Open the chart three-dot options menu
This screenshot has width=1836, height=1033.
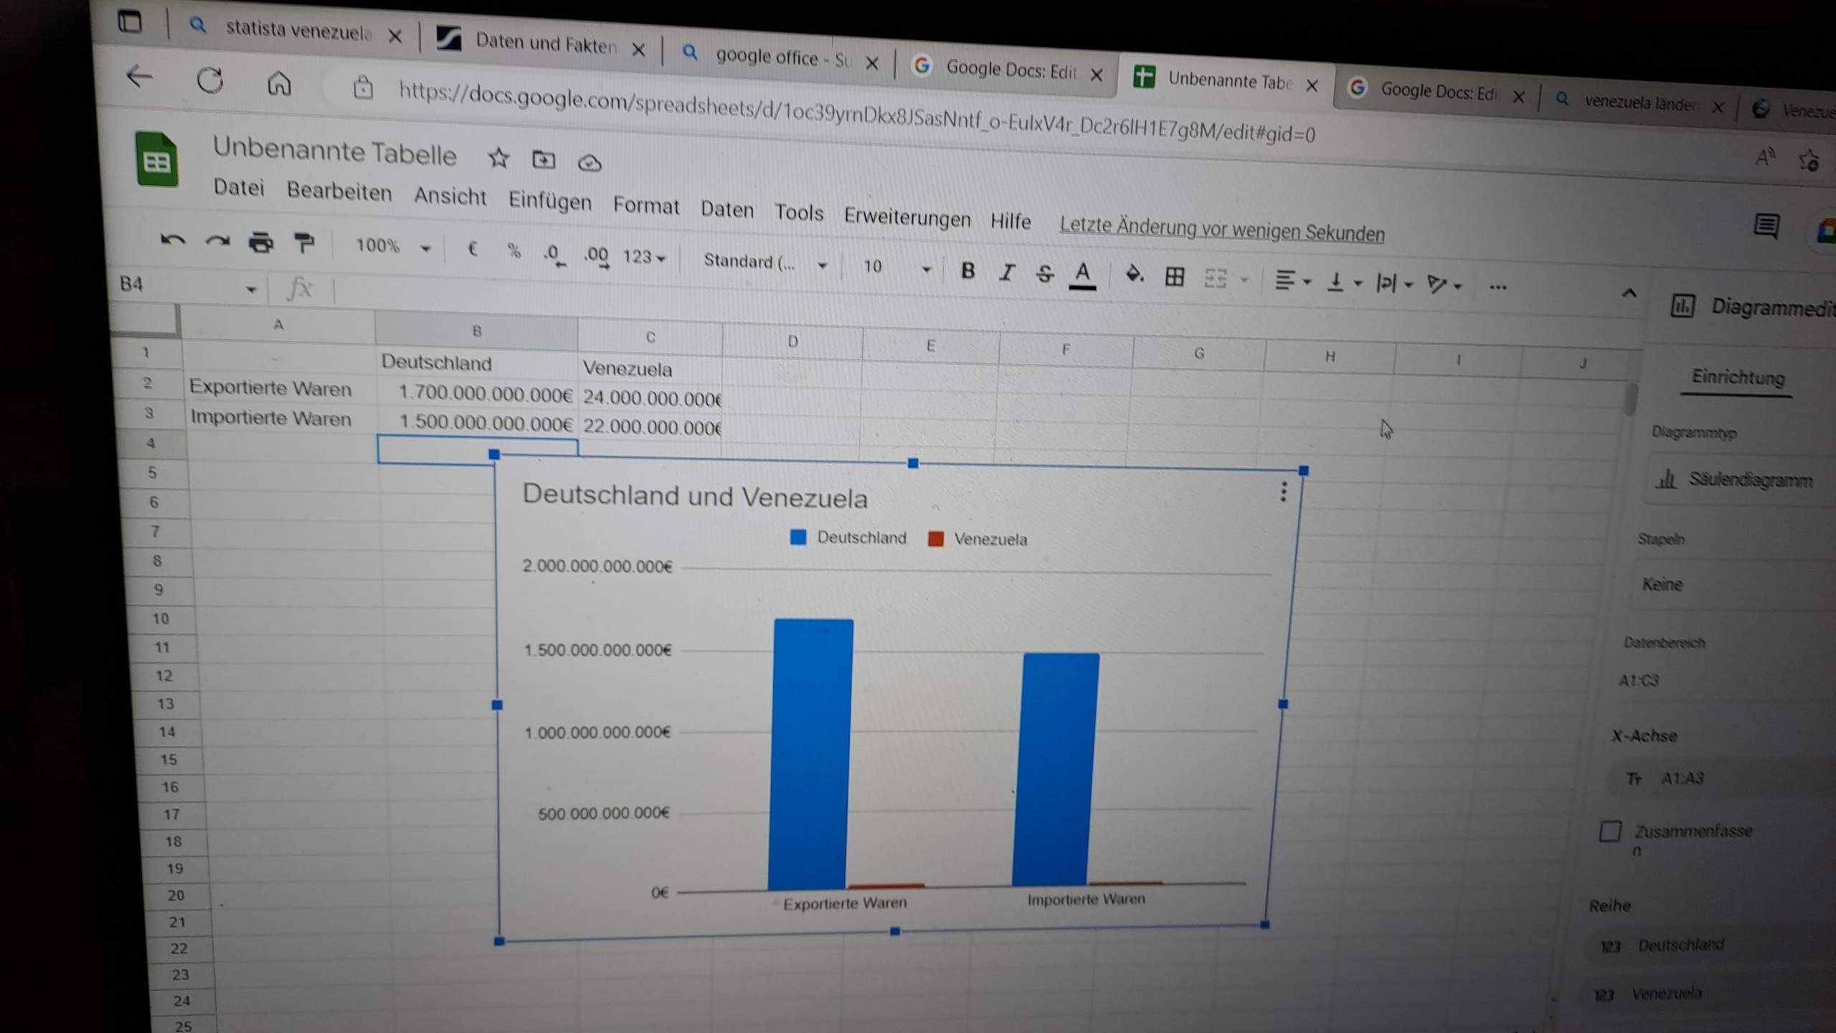pos(1283,491)
